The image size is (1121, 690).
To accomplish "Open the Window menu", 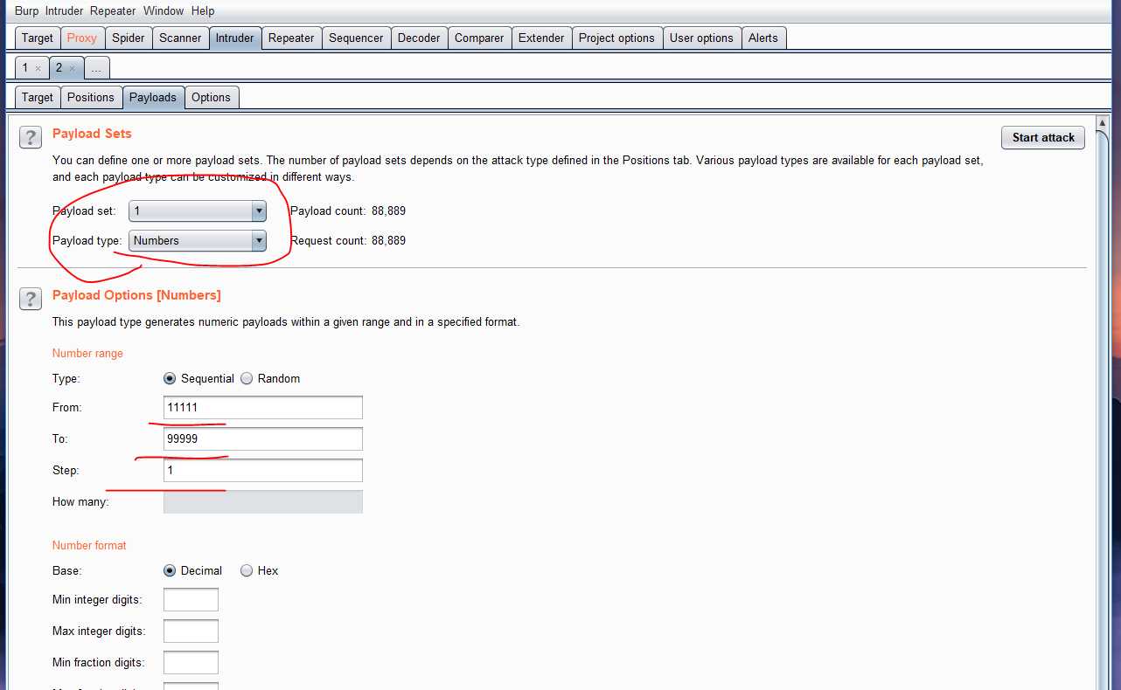I will coord(164,10).
